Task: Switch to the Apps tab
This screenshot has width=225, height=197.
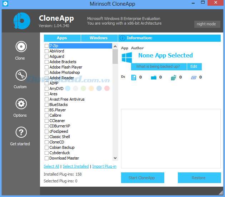Action: point(62,38)
